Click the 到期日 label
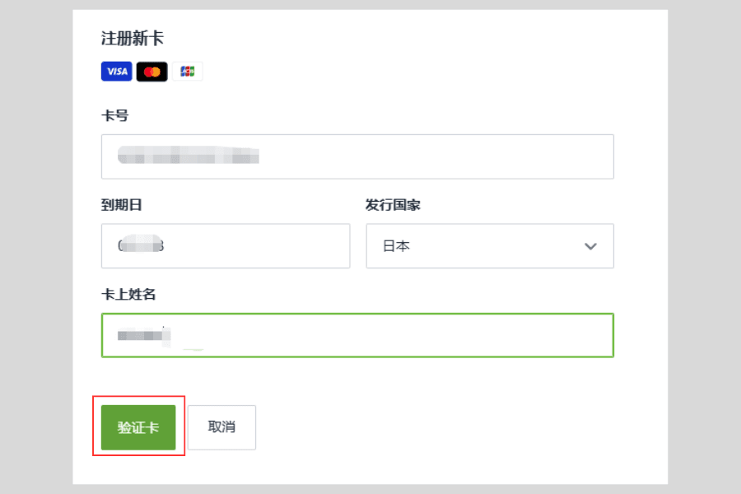Viewport: 741px width, 494px height. (x=122, y=205)
